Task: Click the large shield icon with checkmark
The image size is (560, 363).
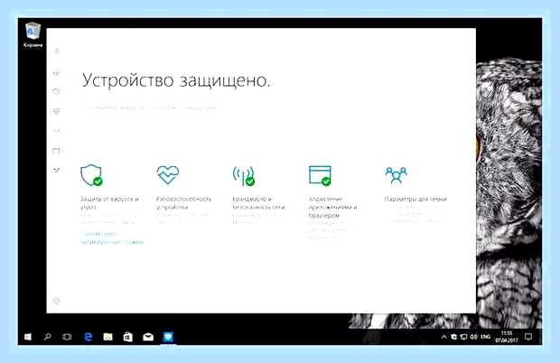Action: [x=91, y=175]
